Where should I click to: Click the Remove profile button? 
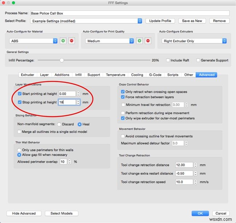point(219,21)
